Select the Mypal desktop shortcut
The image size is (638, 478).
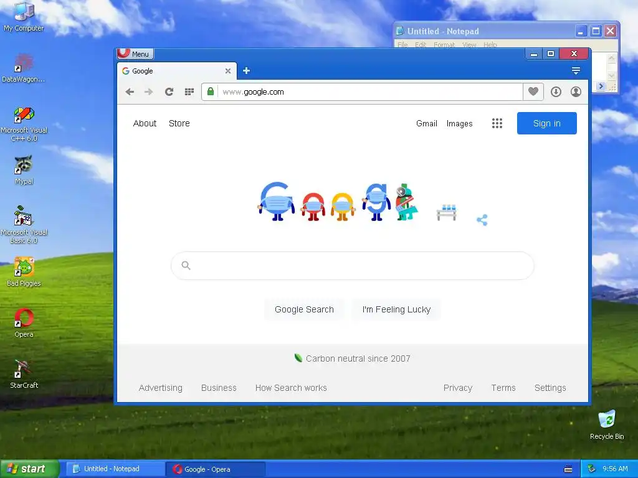(x=24, y=170)
